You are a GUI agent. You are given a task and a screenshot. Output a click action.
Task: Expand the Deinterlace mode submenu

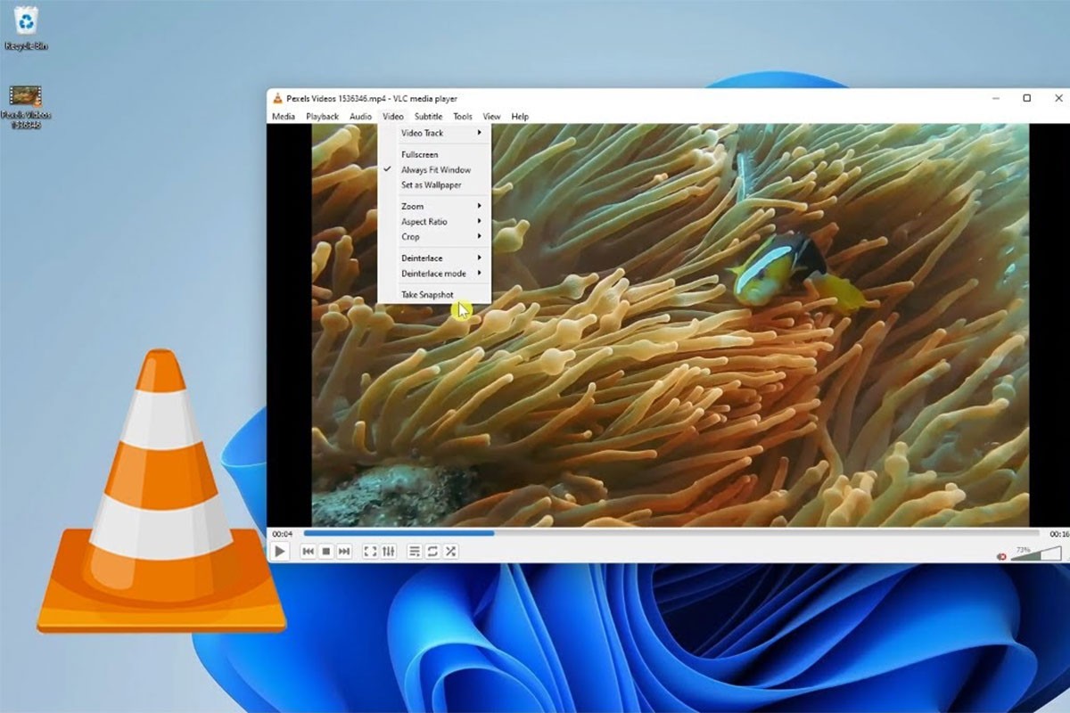[434, 273]
